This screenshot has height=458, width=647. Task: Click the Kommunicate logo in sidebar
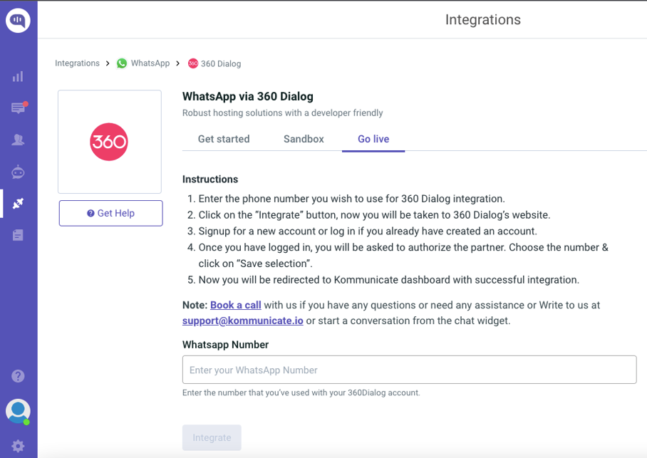point(18,20)
